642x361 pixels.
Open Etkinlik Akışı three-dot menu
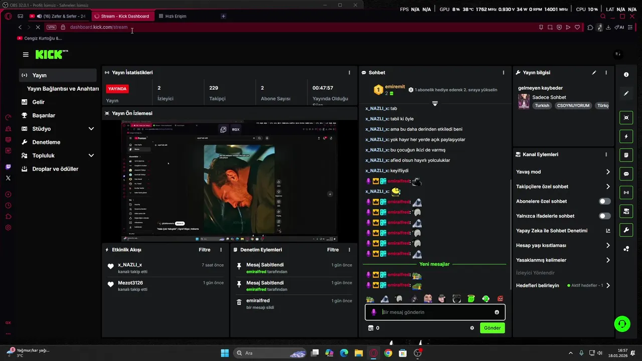click(221, 250)
